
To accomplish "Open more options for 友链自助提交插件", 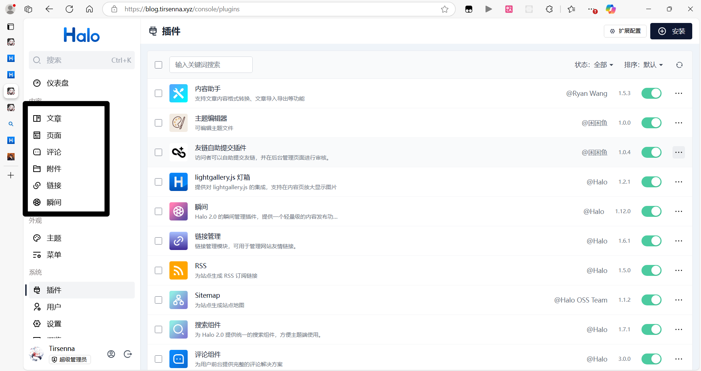I will (x=678, y=152).
